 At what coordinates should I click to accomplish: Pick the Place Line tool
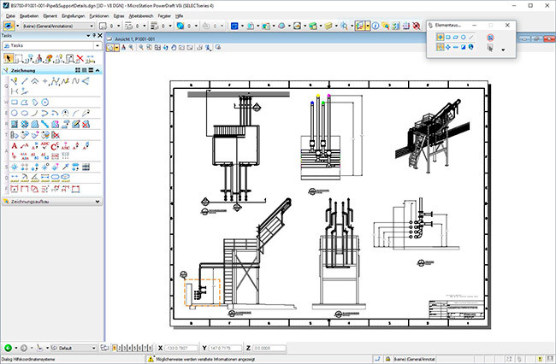[x=26, y=80]
